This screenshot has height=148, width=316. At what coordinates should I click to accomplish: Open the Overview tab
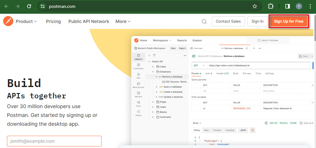coord(196,48)
